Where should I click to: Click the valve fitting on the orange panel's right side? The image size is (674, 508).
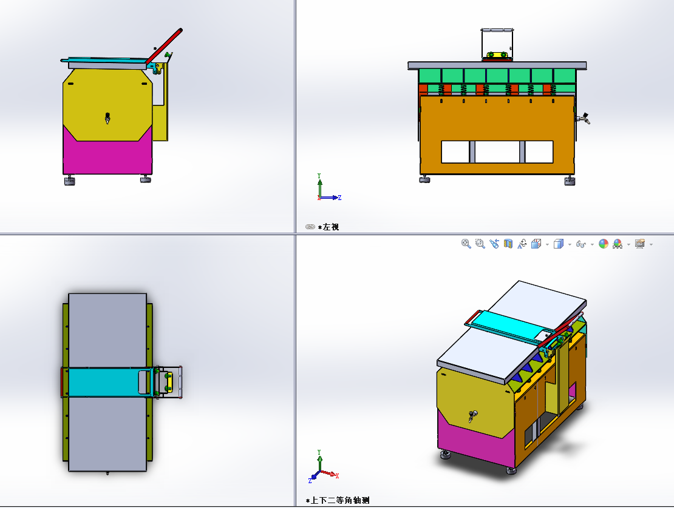pyautogui.click(x=584, y=118)
